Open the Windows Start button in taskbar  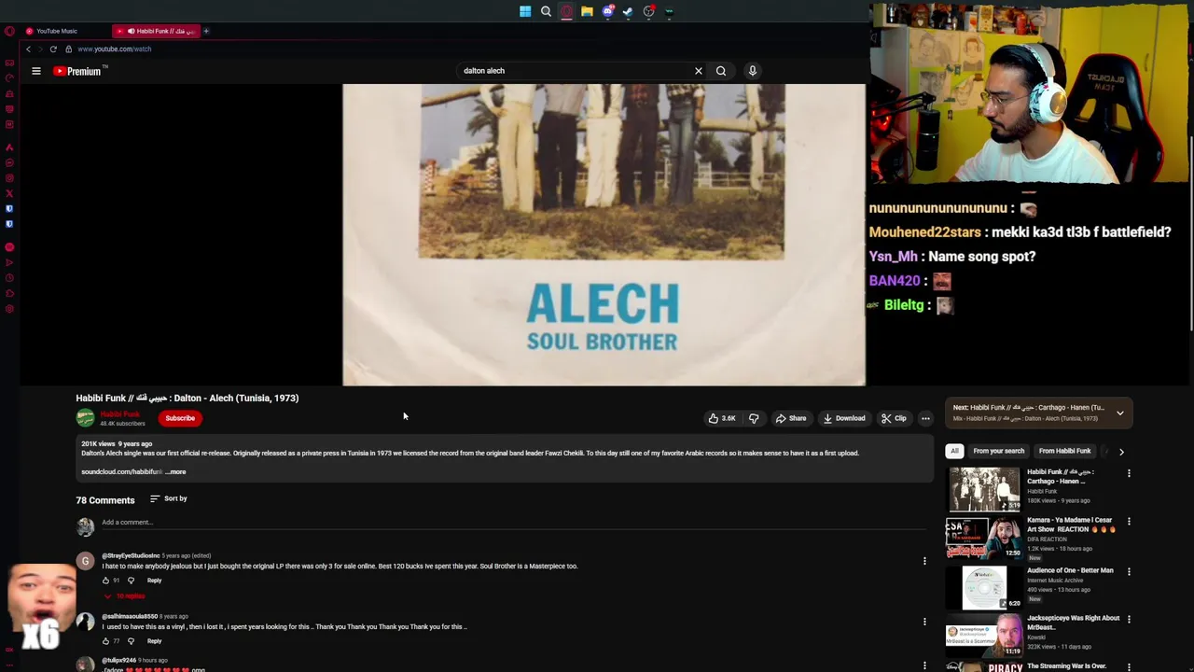525,11
